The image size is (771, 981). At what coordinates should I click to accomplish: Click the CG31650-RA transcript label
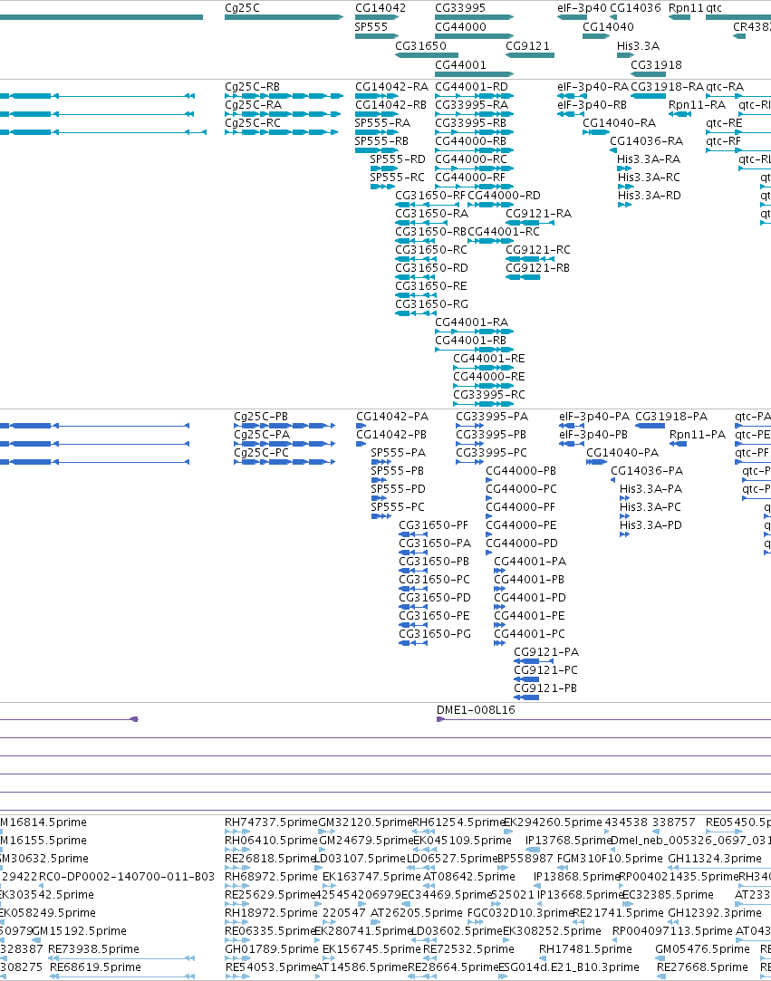[x=432, y=214]
